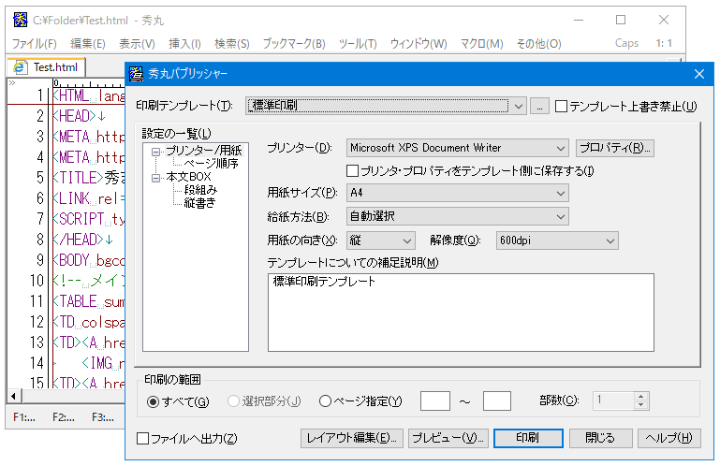This screenshot has width=720, height=466.
Task: Click the copies spinner up arrow
Action: pos(640,396)
